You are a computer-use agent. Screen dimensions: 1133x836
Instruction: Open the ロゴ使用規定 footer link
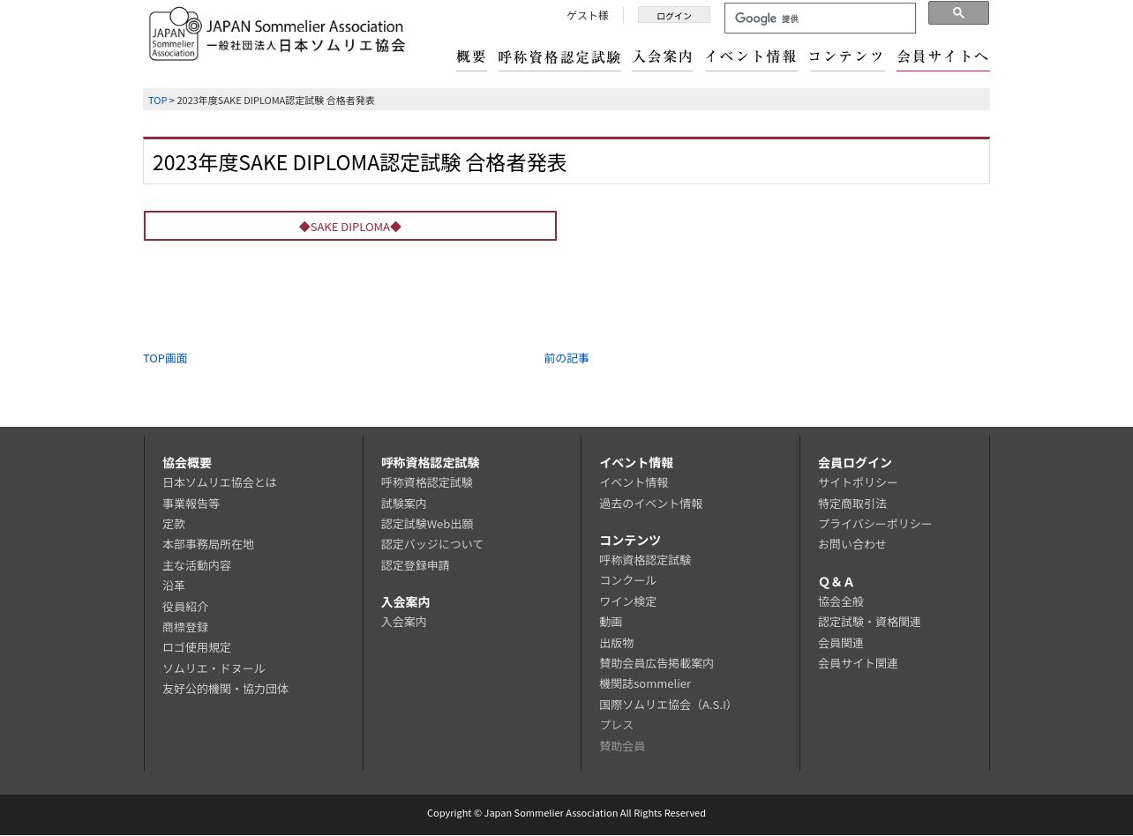[197, 647]
